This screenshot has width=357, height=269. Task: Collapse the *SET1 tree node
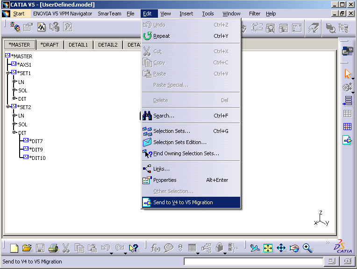tap(8, 73)
